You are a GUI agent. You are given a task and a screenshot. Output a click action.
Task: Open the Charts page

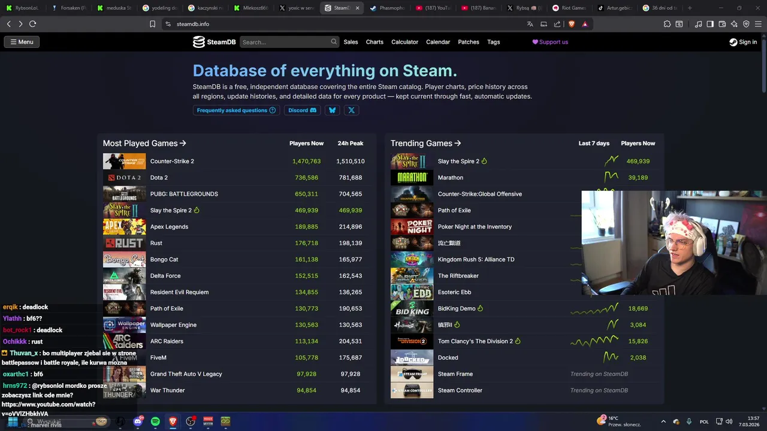point(375,42)
